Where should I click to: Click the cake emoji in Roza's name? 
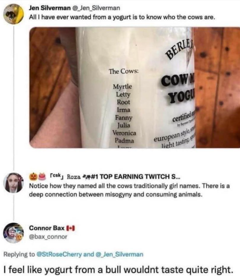click(42, 176)
